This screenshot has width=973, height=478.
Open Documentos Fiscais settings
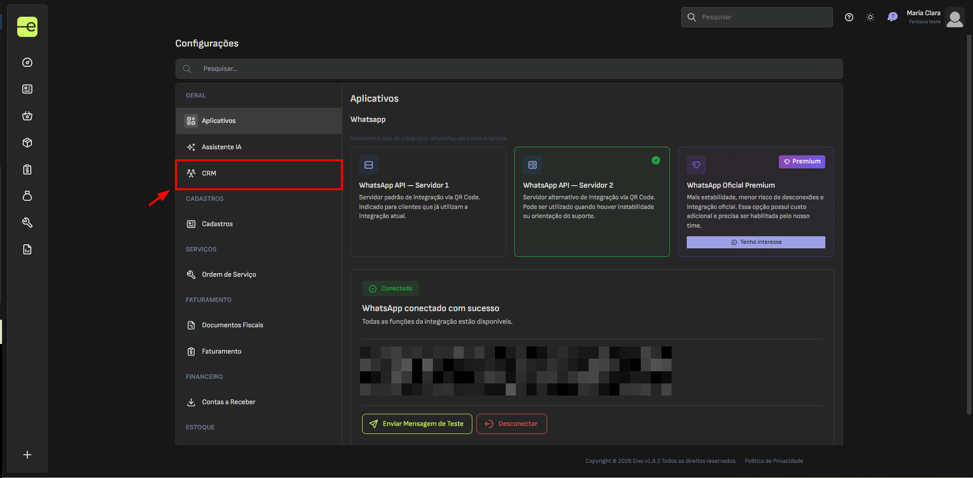click(x=259, y=325)
